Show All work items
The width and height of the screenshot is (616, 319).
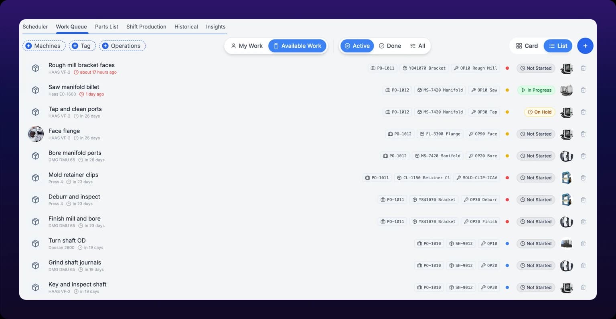pyautogui.click(x=417, y=46)
